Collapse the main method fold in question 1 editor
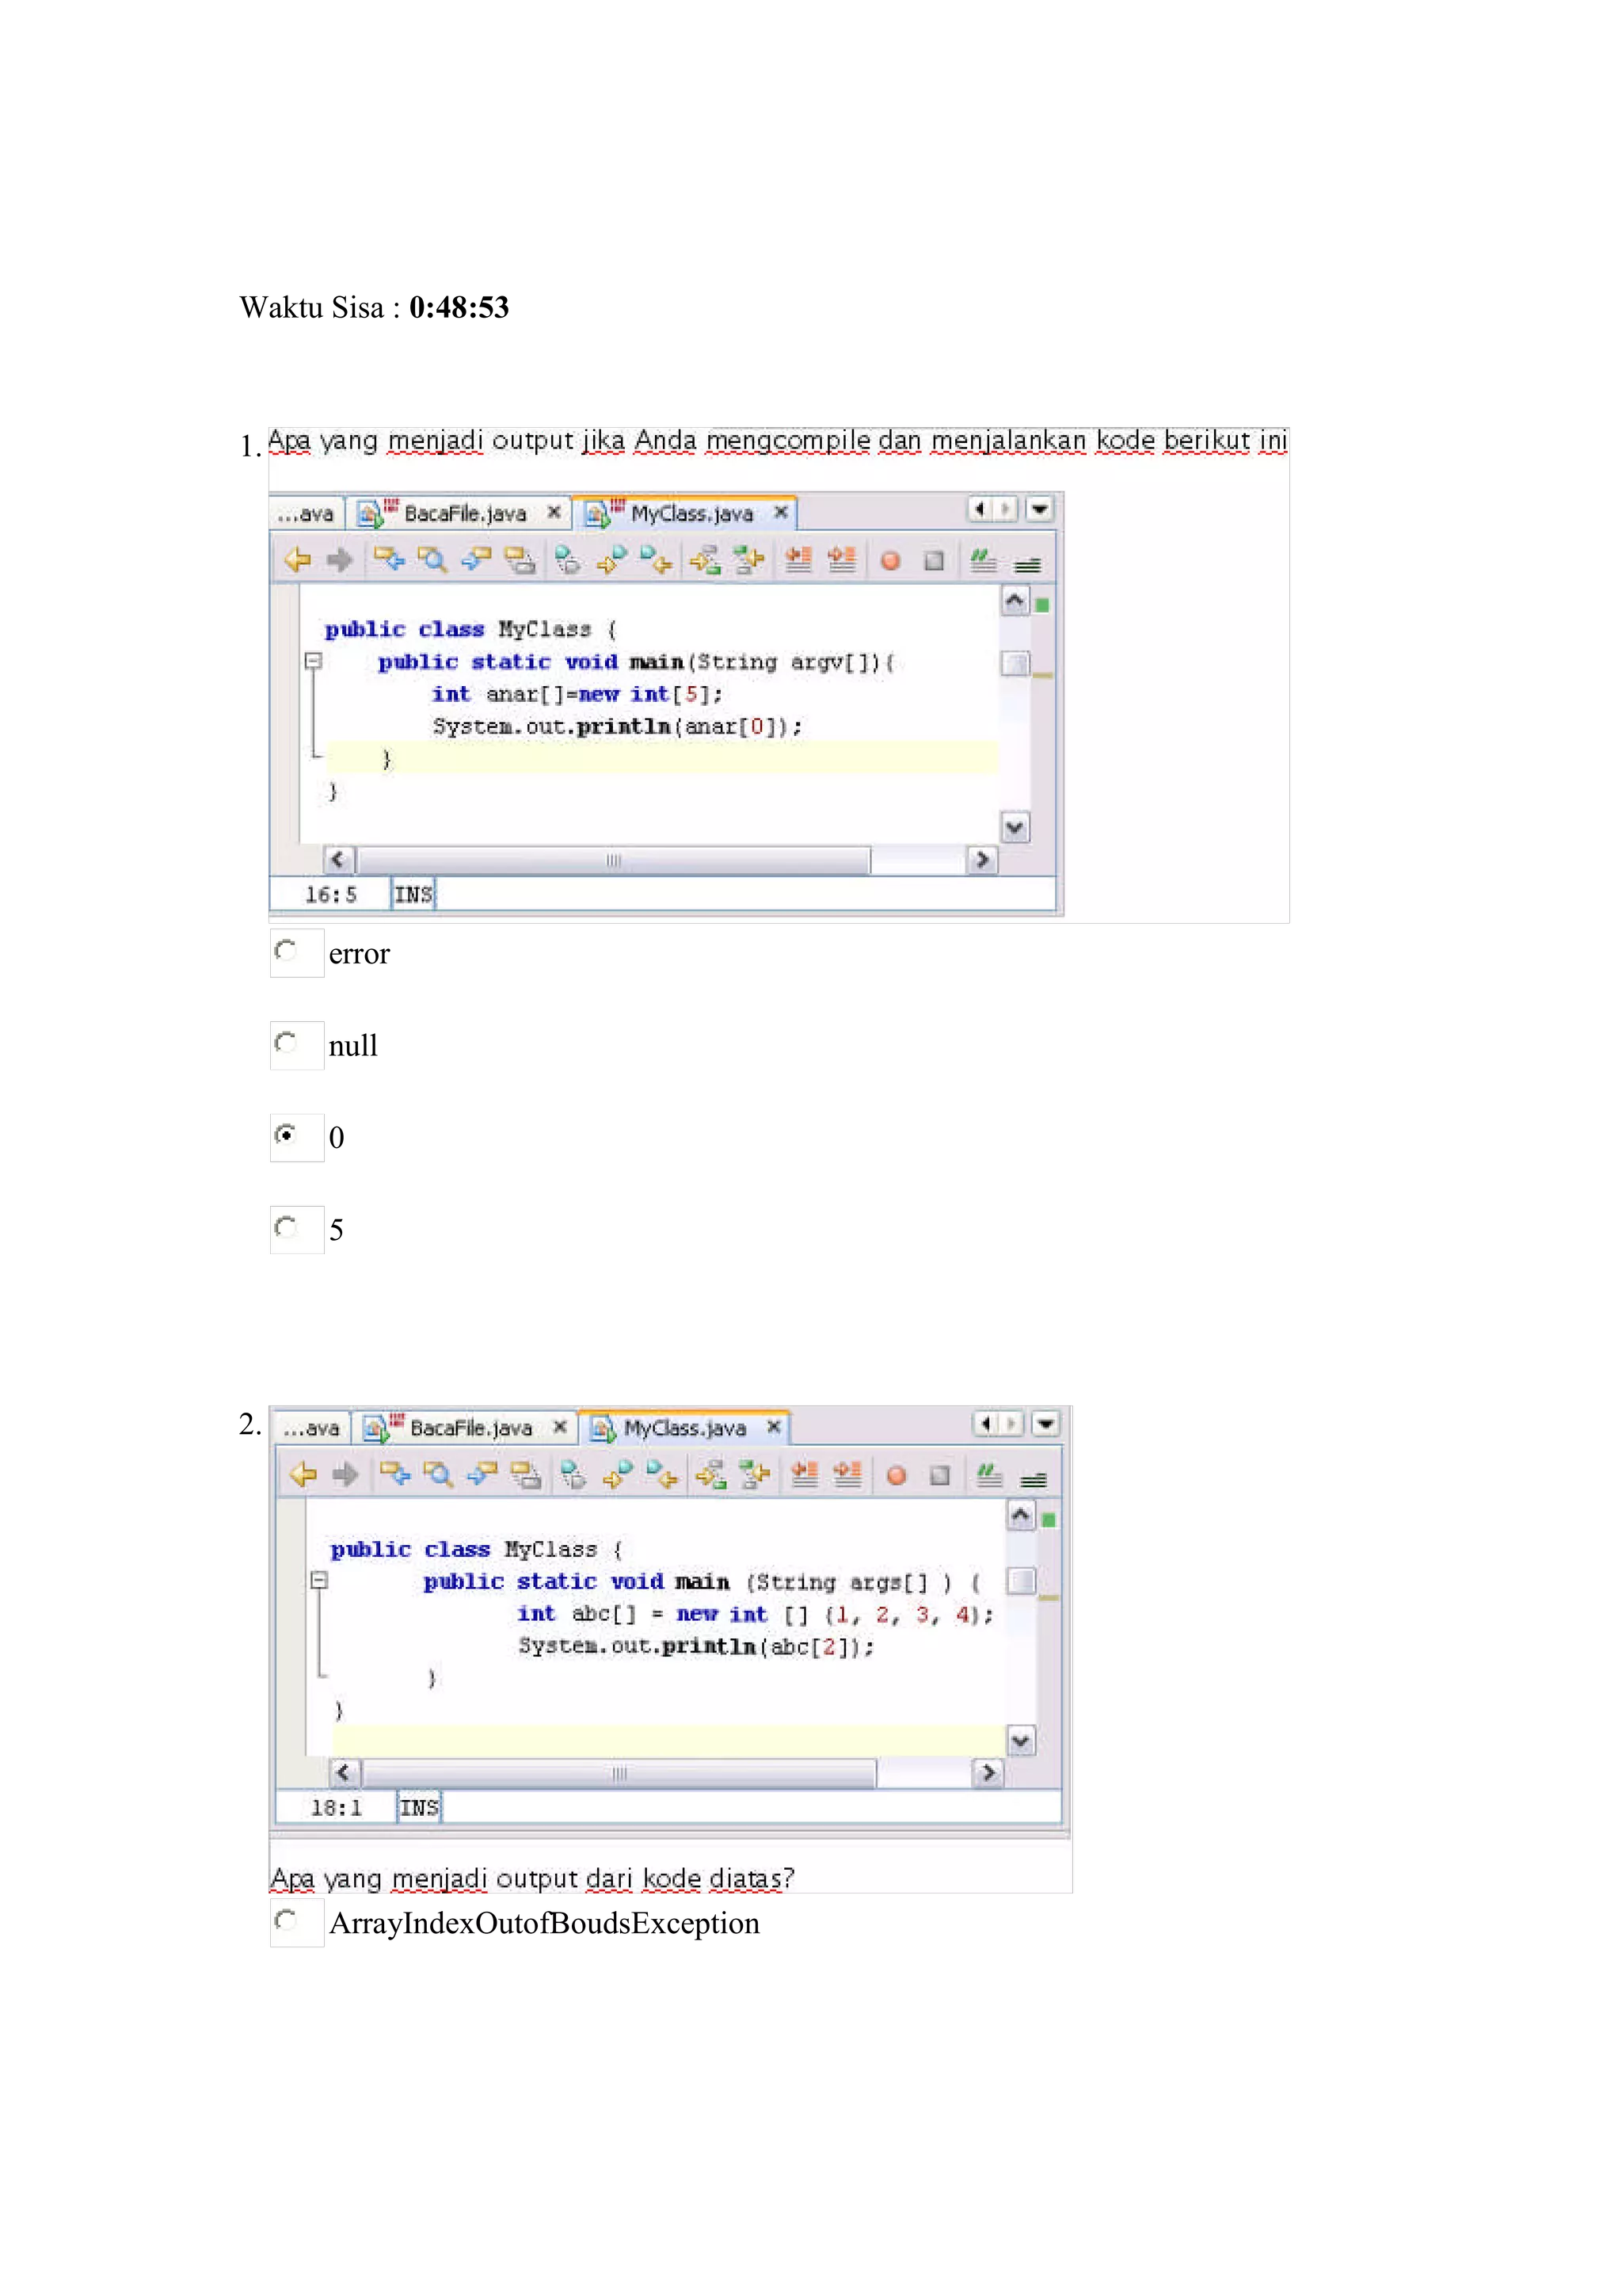Viewport: 1622px width, 2296px height. click(313, 660)
